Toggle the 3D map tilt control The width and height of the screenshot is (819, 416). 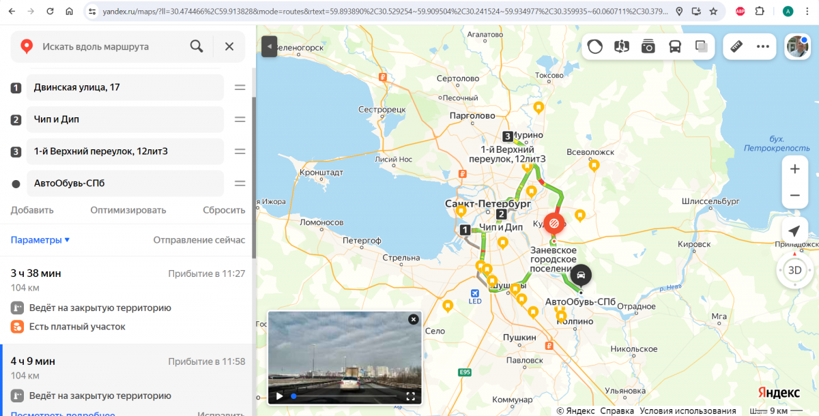[795, 270]
